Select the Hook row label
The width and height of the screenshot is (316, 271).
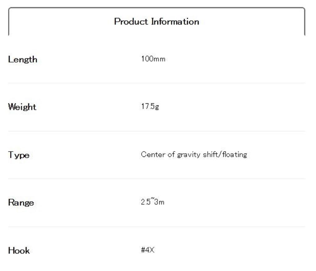19,250
